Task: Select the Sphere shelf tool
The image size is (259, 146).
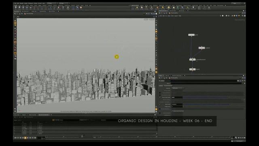Action: [x=19, y=8]
